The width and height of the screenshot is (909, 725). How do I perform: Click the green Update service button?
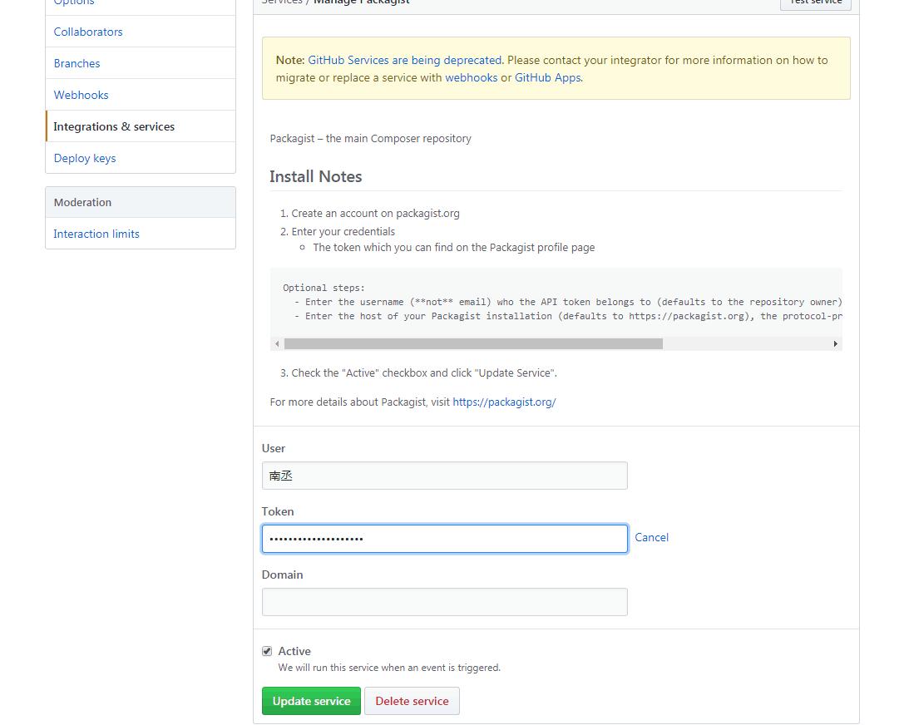(311, 701)
